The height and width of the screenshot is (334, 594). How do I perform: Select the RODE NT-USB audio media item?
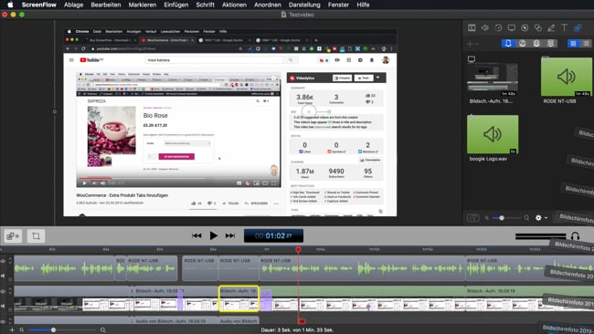click(567, 77)
